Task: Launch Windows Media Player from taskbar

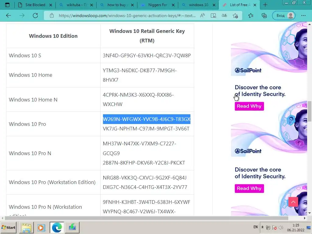Action: (41, 227)
